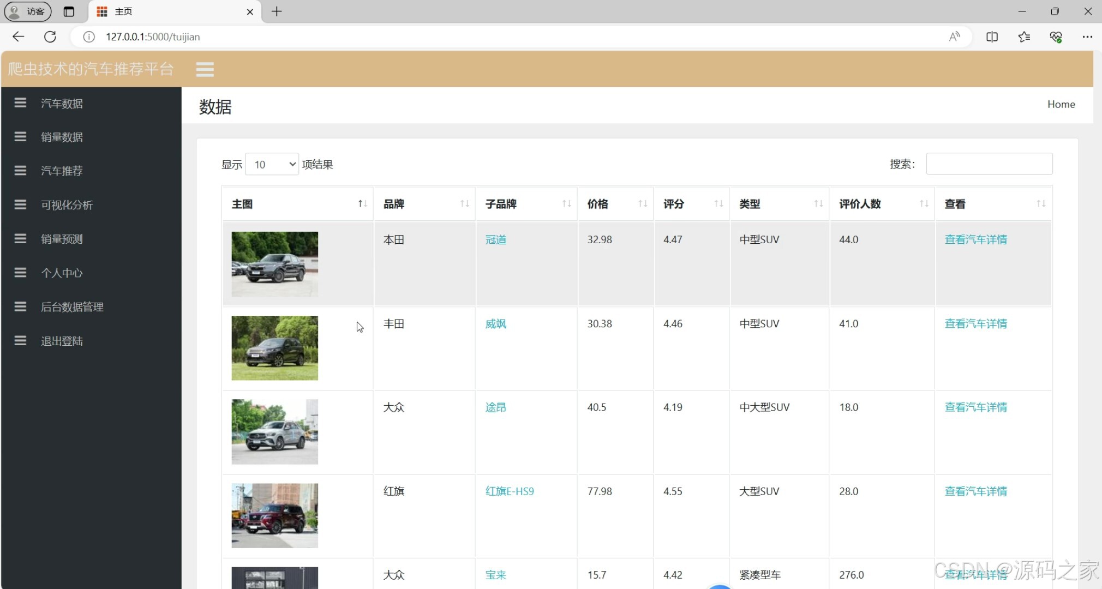
Task: Select 可视化分析 in the sidebar
Action: [67, 205]
